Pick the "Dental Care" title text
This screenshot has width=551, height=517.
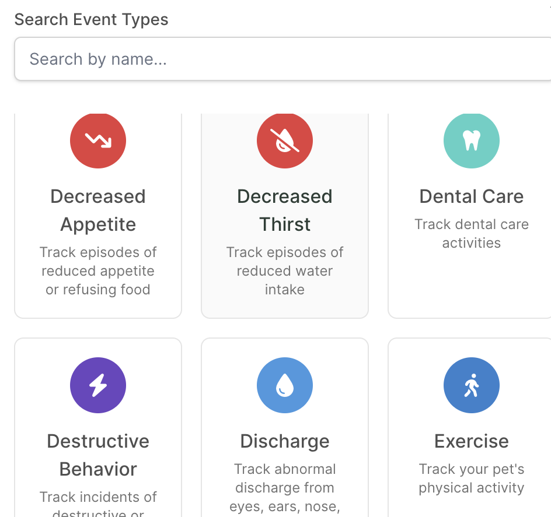point(472,196)
